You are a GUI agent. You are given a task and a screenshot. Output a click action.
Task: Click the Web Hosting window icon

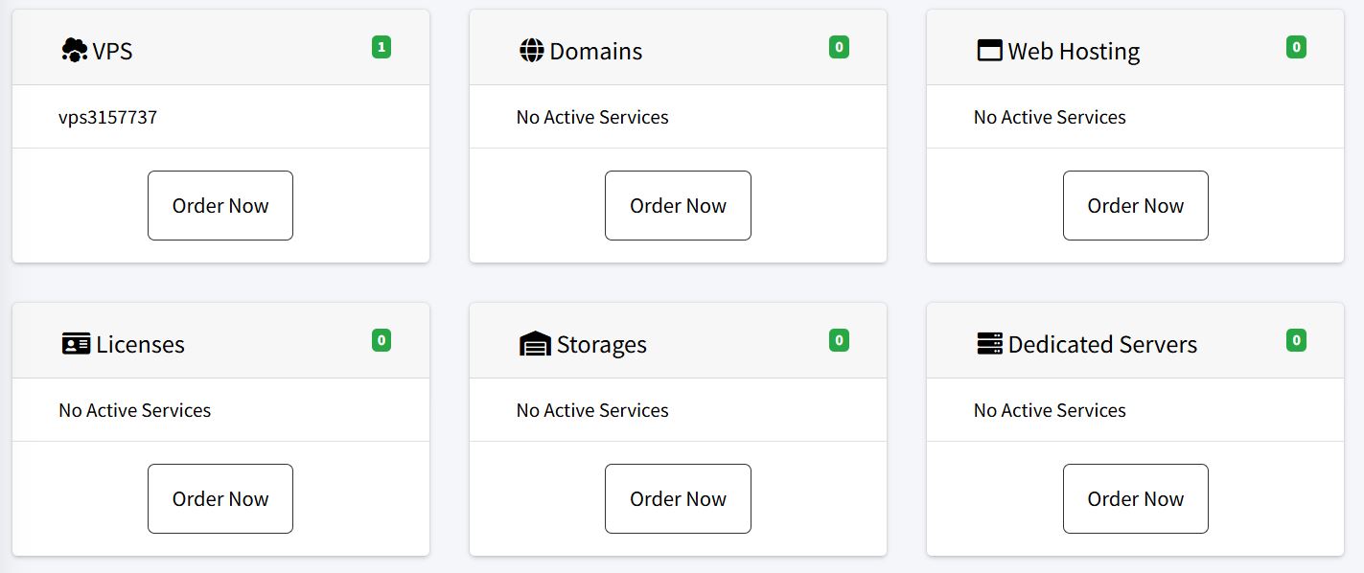pyautogui.click(x=988, y=51)
